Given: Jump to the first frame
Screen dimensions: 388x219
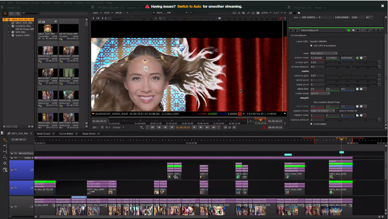Looking at the screenshot, I should pyautogui.click(x=152, y=127).
